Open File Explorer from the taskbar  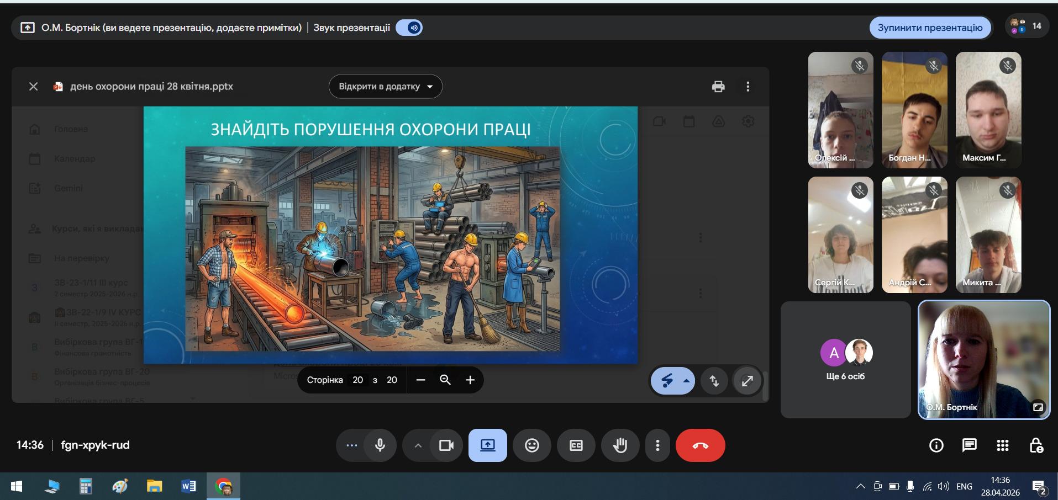[x=154, y=486]
